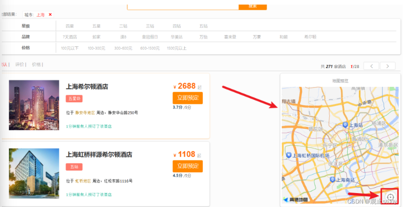Recenter map with the locate crosshair icon
The image size is (404, 207).
(x=390, y=198)
